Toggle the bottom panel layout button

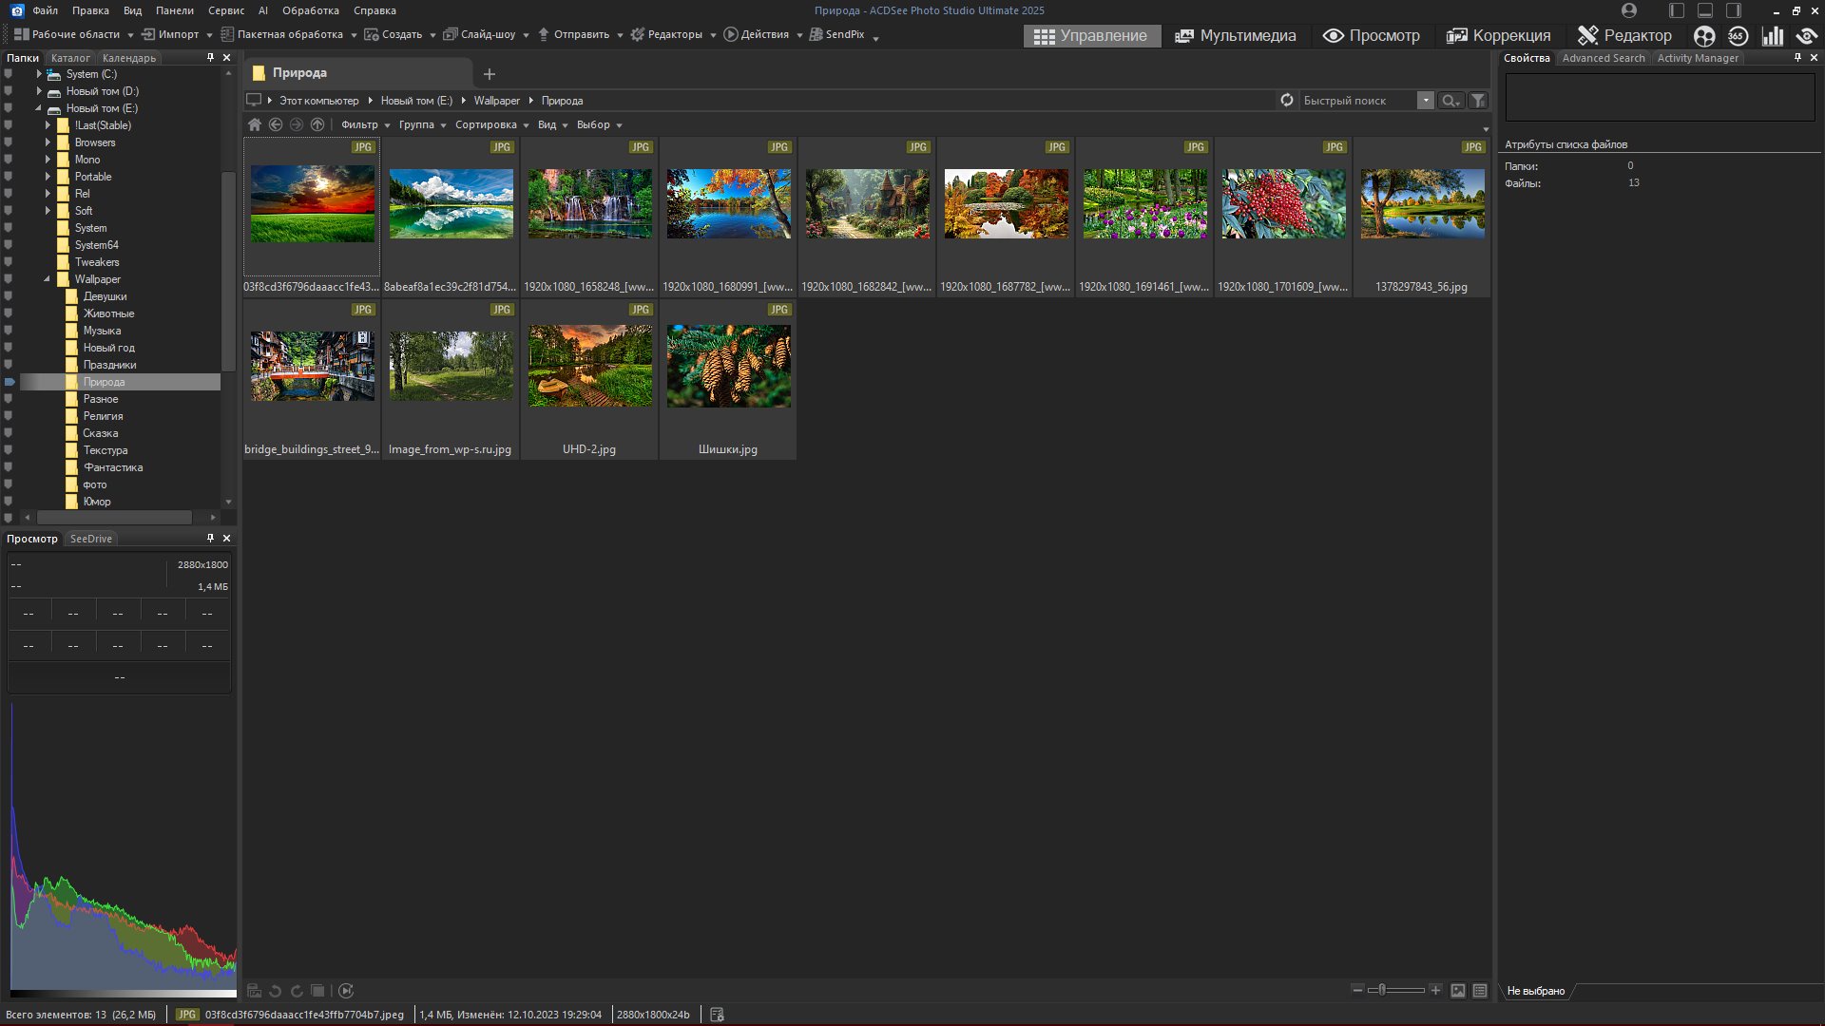tap(1705, 10)
